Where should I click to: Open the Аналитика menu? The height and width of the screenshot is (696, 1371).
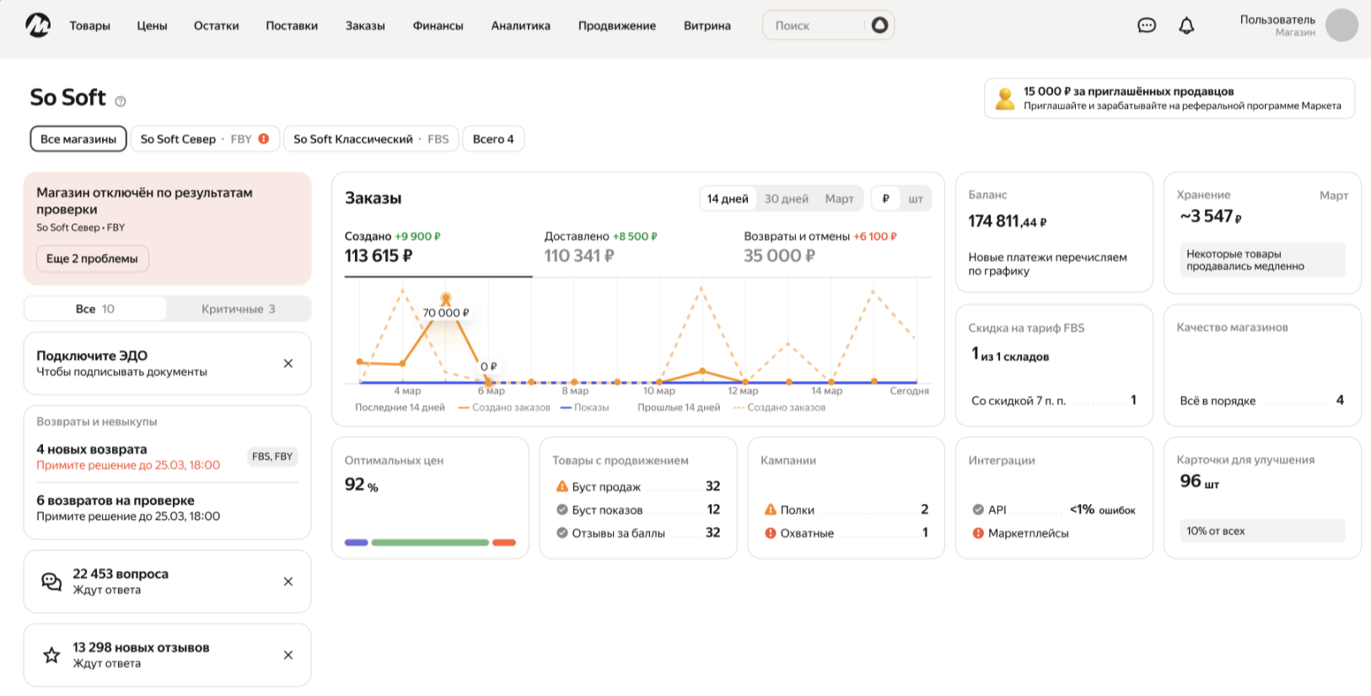point(520,25)
